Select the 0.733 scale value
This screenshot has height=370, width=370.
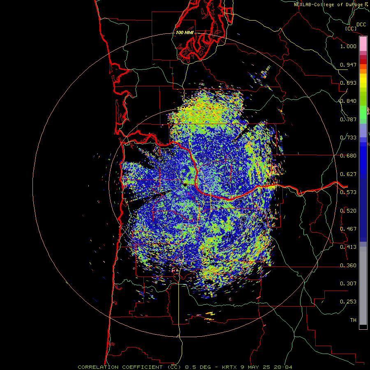(348, 138)
